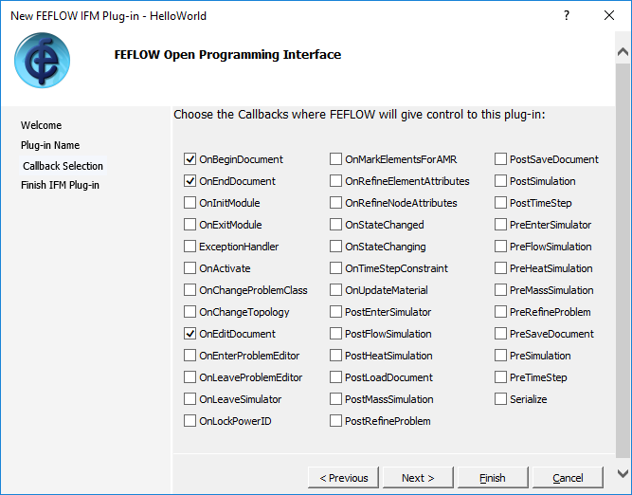Go to the Welcome wizard step
Screen dimensions: 632x495
coord(41,125)
